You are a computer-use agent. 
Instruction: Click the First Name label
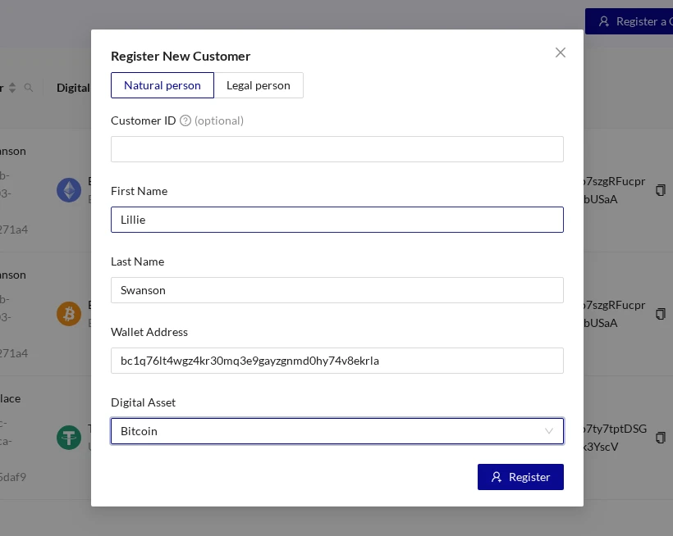click(139, 191)
